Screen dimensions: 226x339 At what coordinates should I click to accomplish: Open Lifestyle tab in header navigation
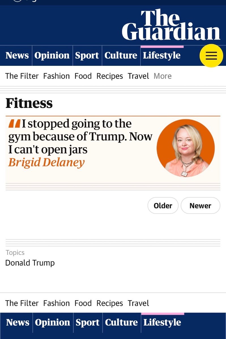(x=161, y=55)
